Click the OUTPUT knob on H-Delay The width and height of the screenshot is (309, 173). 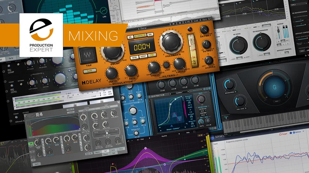pyautogui.click(x=206, y=44)
